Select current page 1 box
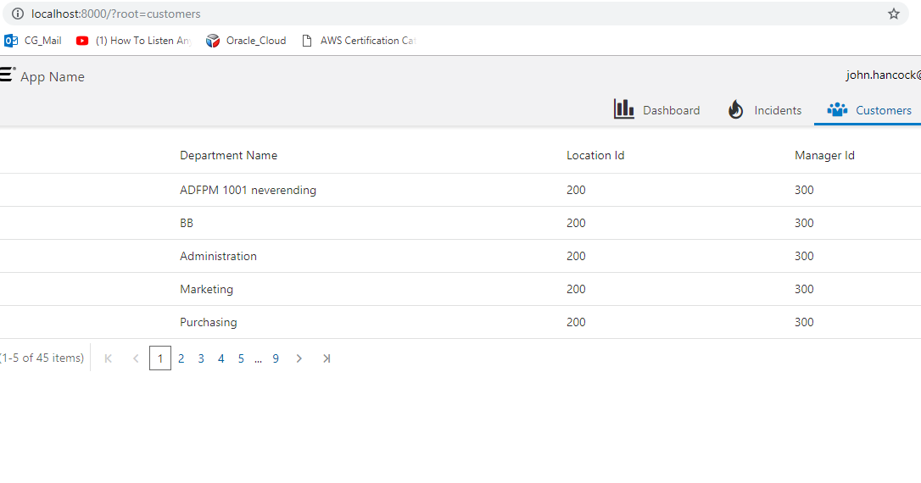This screenshot has width=921, height=483. 160,358
